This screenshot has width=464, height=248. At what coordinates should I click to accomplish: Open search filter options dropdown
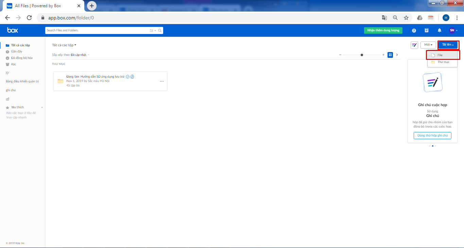[x=153, y=30]
